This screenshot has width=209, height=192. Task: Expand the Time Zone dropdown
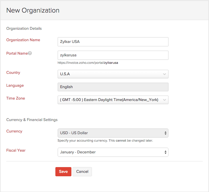click(113, 100)
